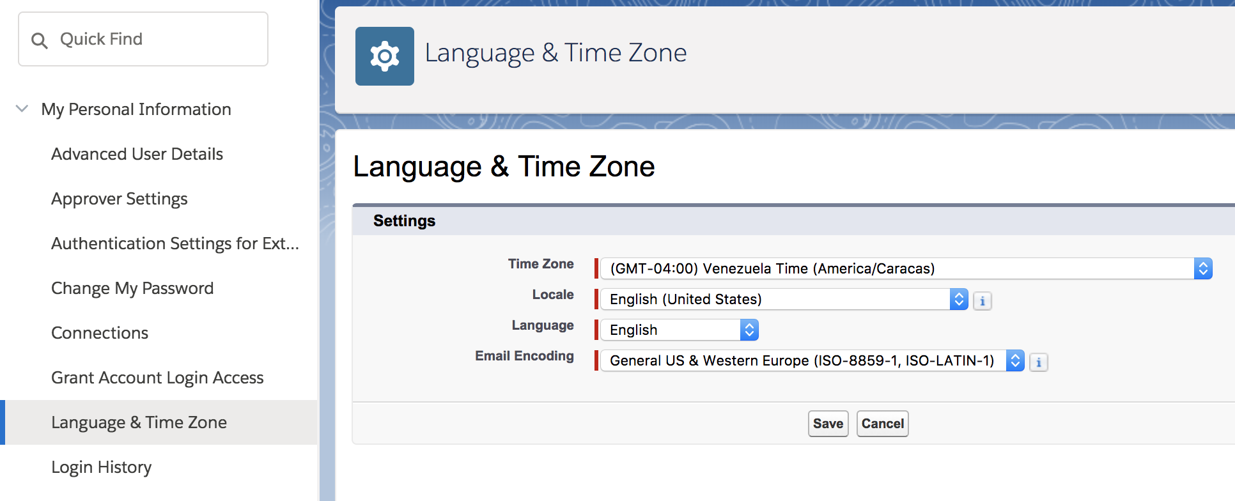This screenshot has height=501, width=1235.
Task: Click the info icon beside Email Encoding
Action: pos(1039,362)
